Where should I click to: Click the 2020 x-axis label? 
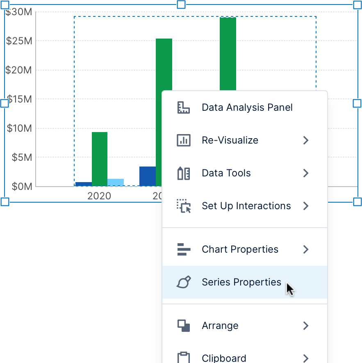point(99,196)
